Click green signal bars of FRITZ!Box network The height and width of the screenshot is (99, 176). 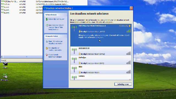(x=129, y=31)
